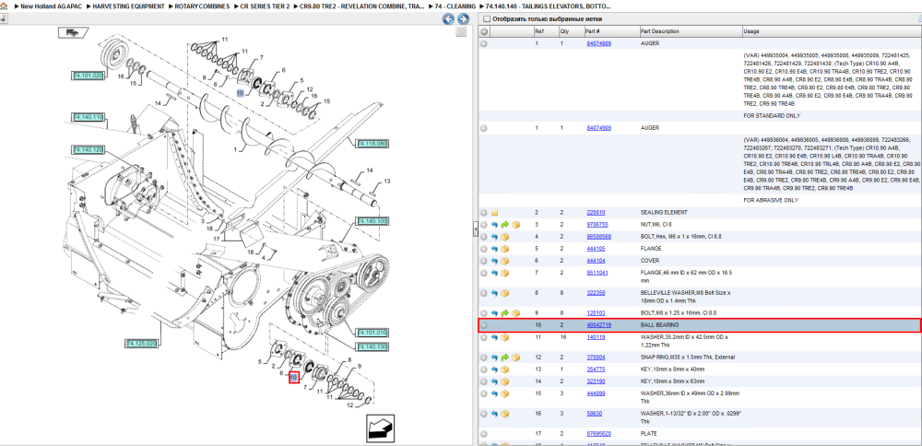Click box icon on WASHER 58630 row
This screenshot has height=446, width=922.
pyautogui.click(x=504, y=414)
